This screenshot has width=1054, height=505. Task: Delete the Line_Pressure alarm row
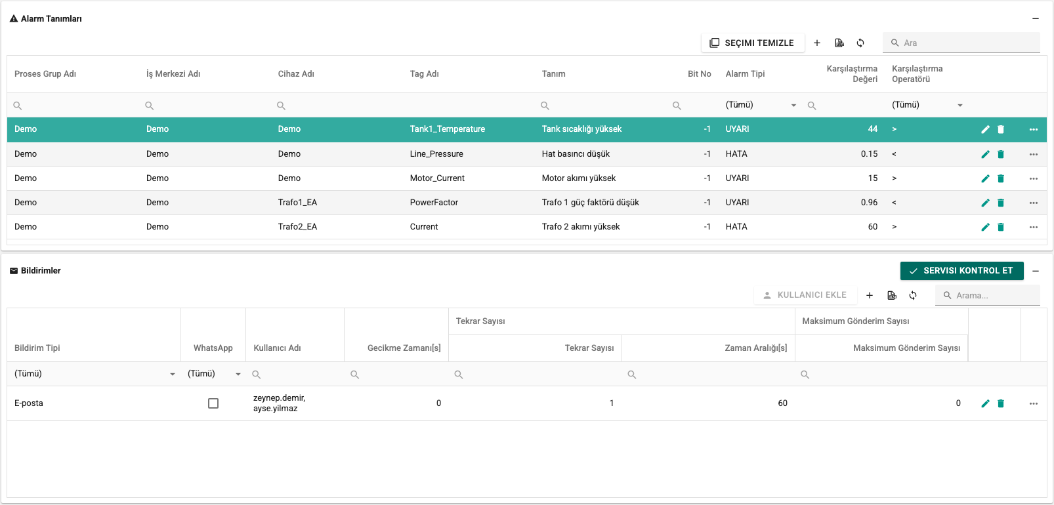pos(1001,154)
